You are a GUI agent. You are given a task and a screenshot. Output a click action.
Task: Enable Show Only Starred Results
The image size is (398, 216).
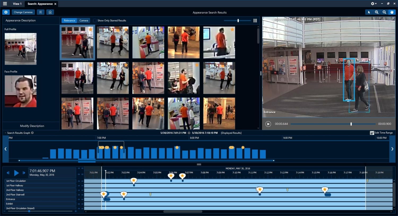(x=95, y=20)
